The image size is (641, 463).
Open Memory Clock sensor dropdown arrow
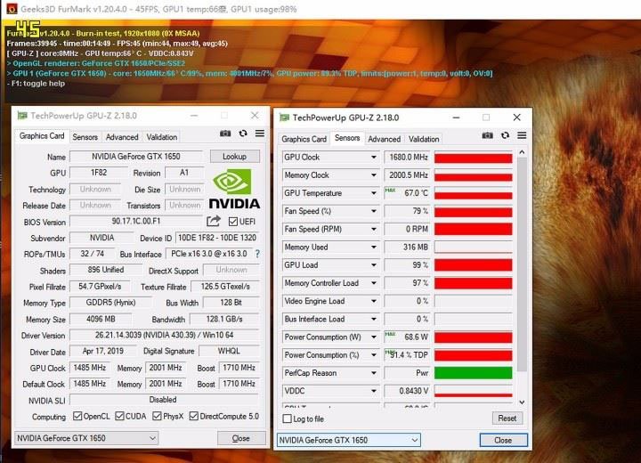(373, 175)
